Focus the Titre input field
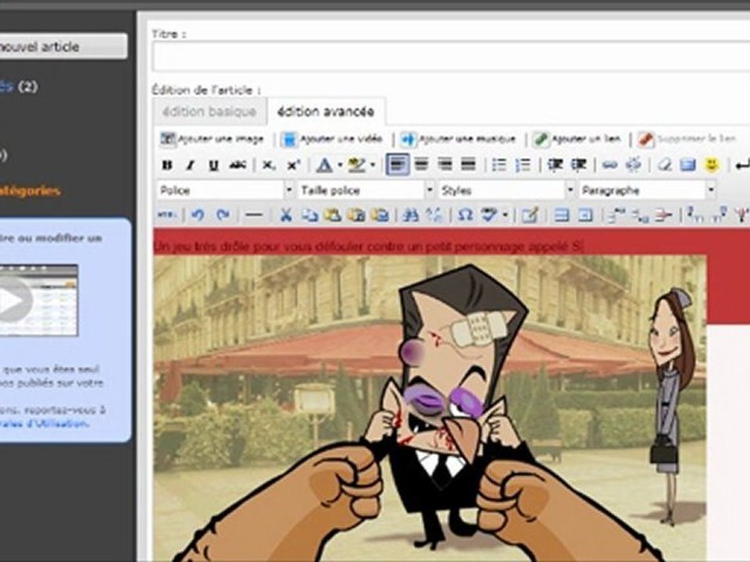This screenshot has width=750, height=562. pos(451,57)
